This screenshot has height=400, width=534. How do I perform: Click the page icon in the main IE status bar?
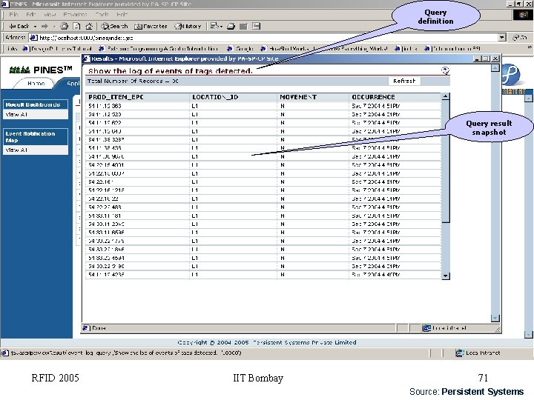[x=5, y=353]
